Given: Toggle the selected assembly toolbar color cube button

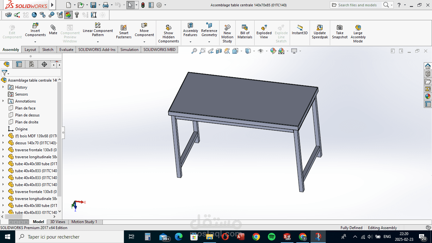Looking at the screenshot, I should click(x=68, y=15).
